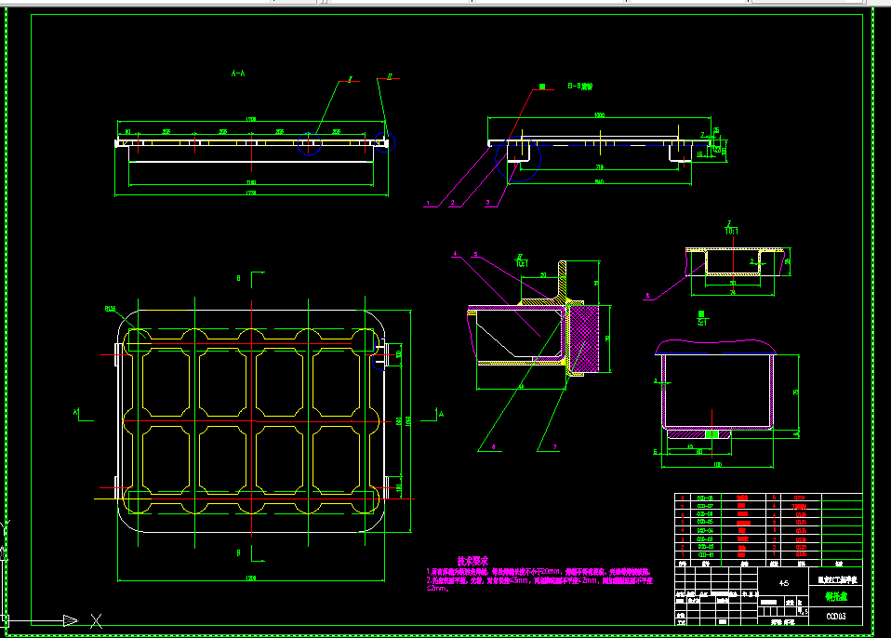Pick the 50 dimension in detail I
Screen dimensions: 891x638
click(733, 283)
